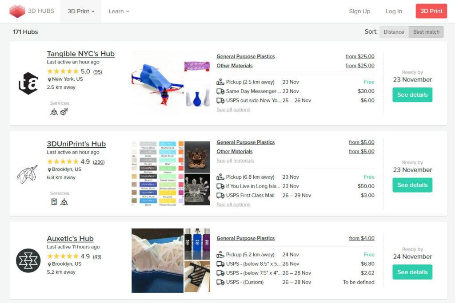Open the Tangible NYC hub avatar logo

pyautogui.click(x=28, y=83)
